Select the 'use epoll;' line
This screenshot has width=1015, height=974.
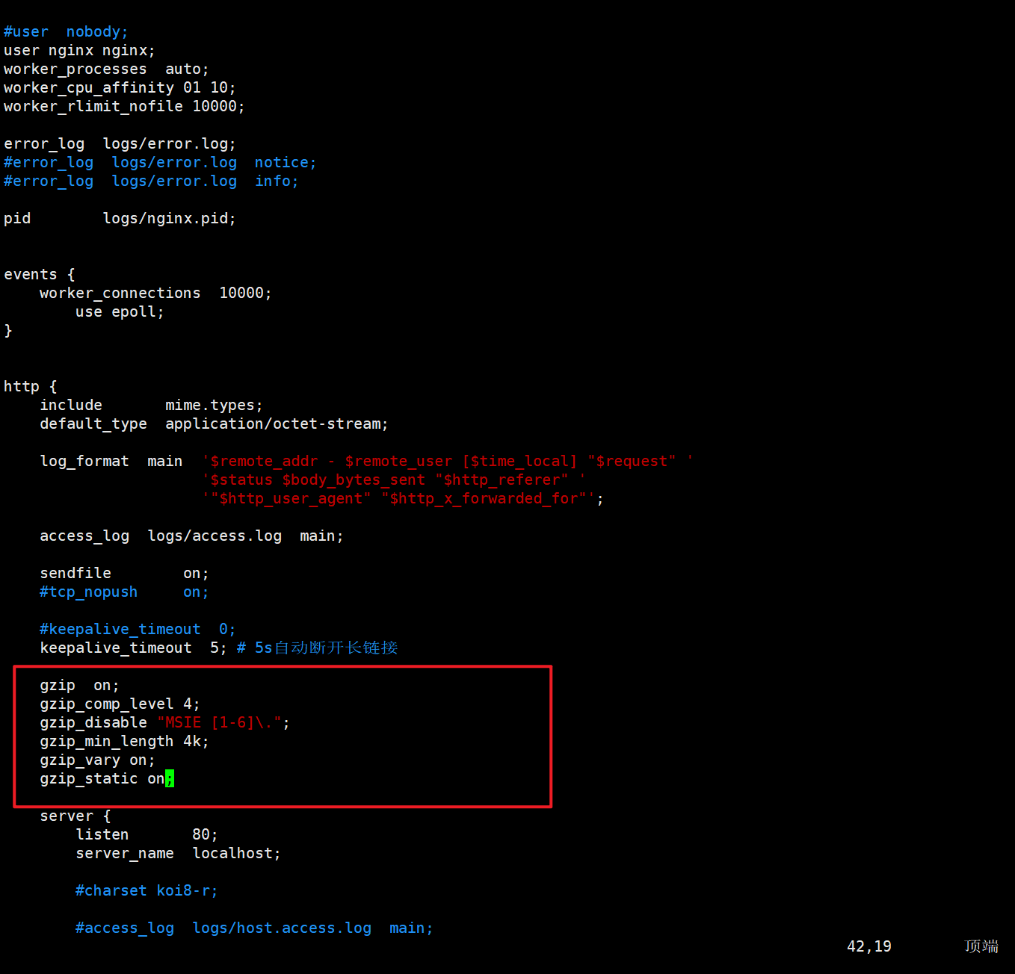[120, 312]
